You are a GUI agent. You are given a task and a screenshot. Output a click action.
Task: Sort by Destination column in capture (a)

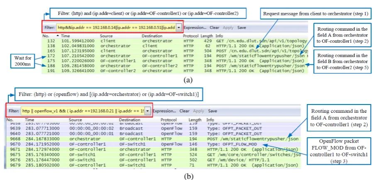coord(152,36)
